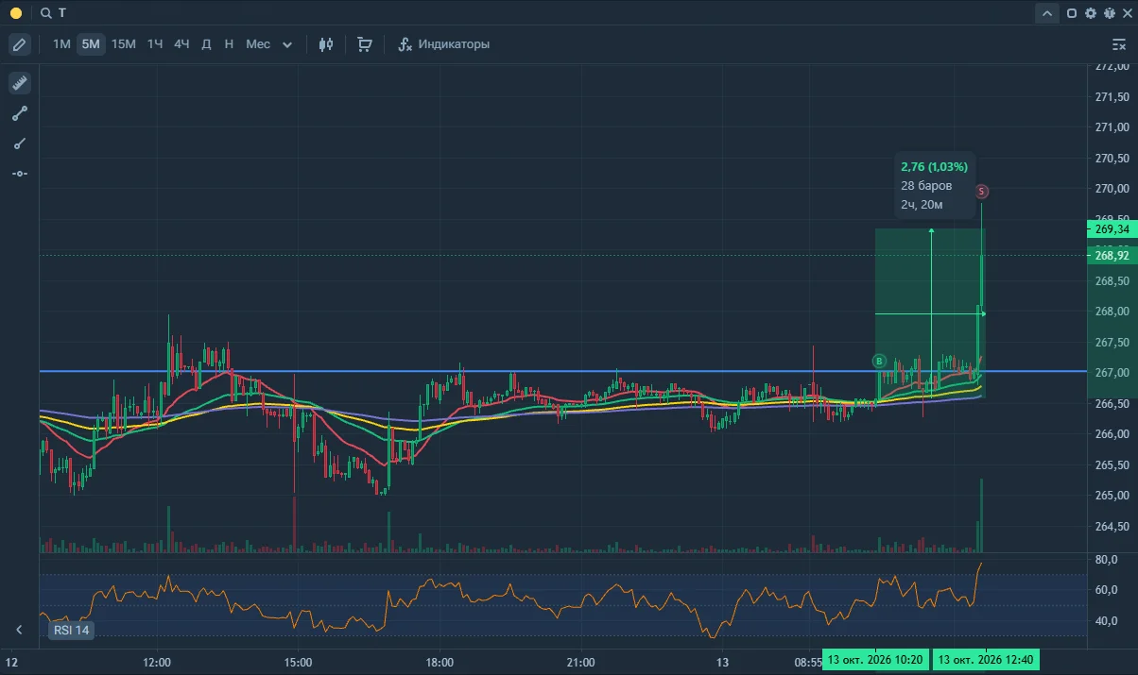The height and width of the screenshot is (675, 1138).
Task: Select the horizontal line tool
Action: pyautogui.click(x=19, y=174)
